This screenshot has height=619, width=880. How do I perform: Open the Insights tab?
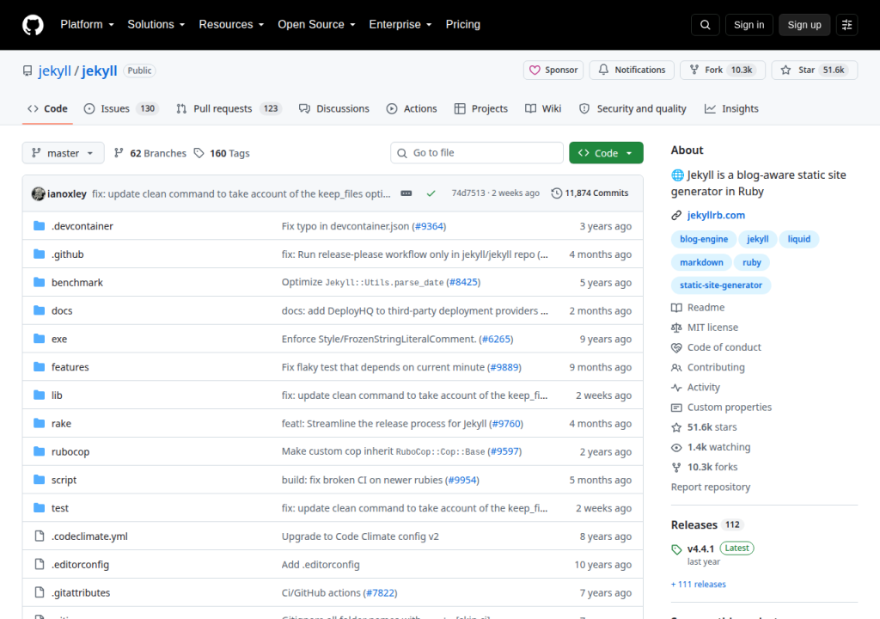click(x=731, y=108)
